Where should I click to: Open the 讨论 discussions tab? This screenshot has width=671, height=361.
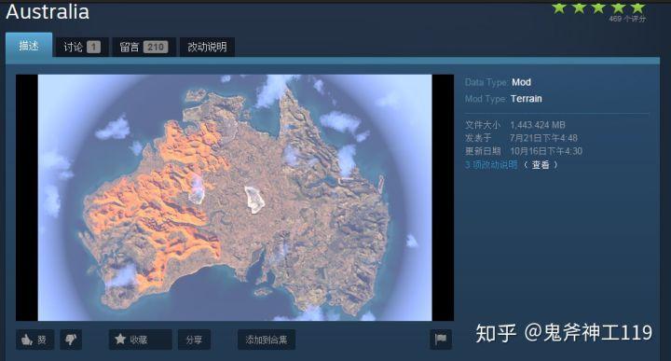pos(82,47)
